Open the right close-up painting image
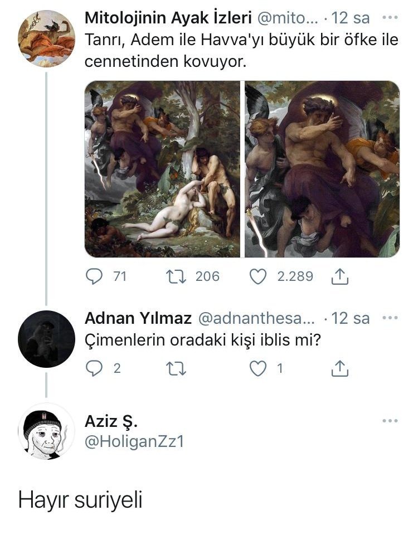 (x=322, y=169)
